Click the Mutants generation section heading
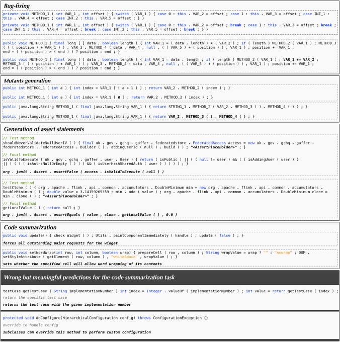 pyautogui.click(x=27, y=80)
